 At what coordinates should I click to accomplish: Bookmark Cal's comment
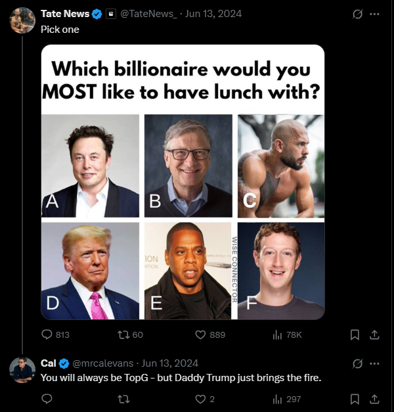(x=355, y=399)
